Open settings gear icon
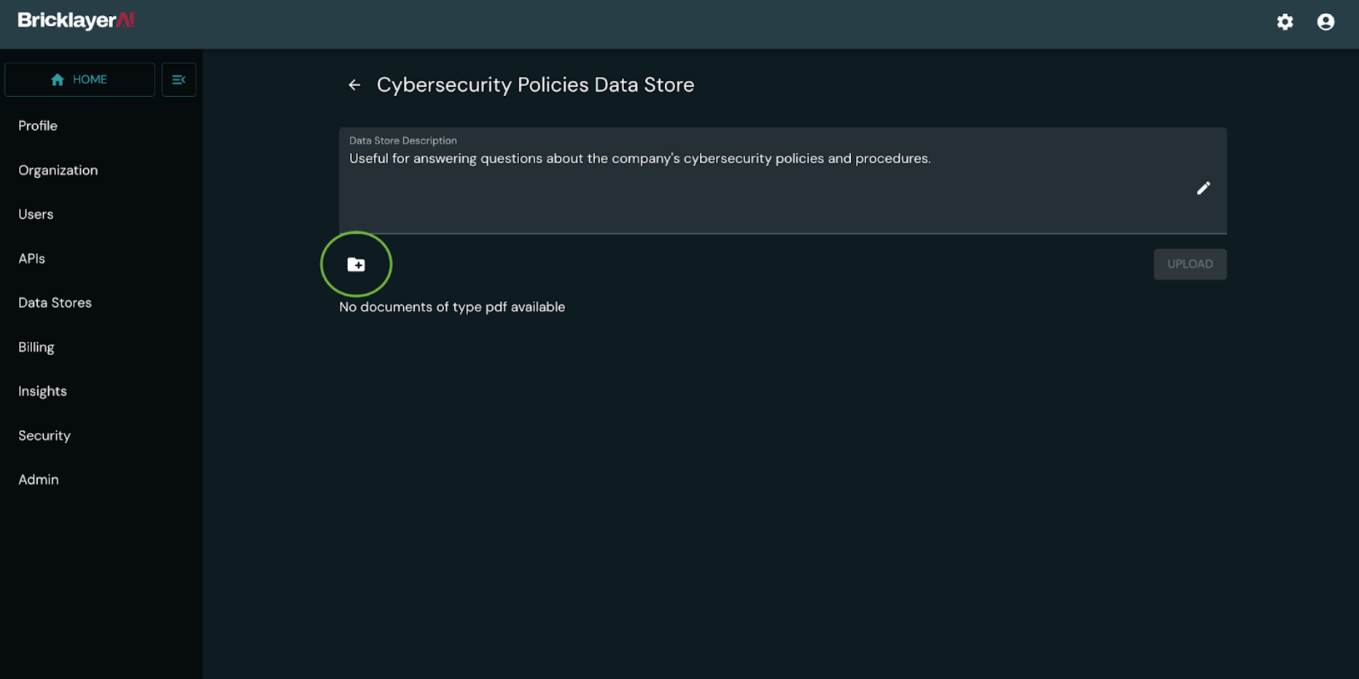The height and width of the screenshot is (679, 1359). (x=1285, y=22)
